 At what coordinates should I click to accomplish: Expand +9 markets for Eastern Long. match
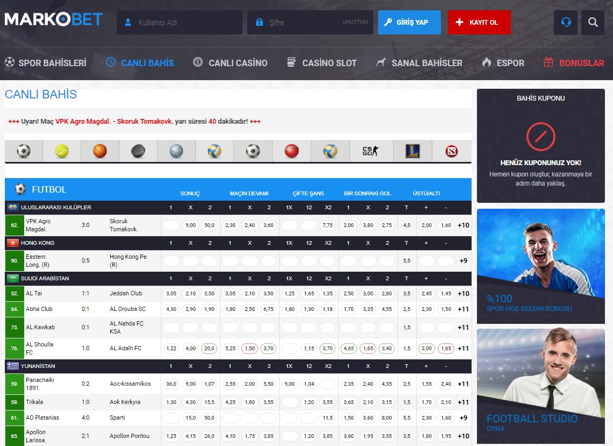(x=464, y=261)
